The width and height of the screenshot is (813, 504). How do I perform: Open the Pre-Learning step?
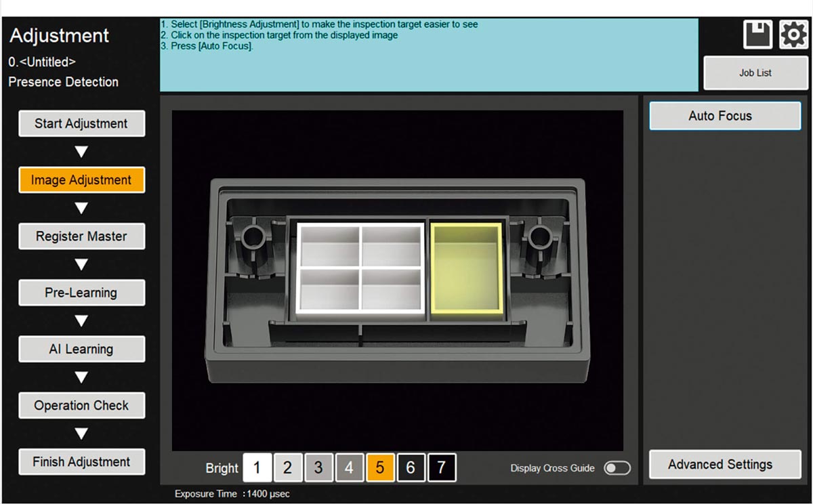click(81, 293)
